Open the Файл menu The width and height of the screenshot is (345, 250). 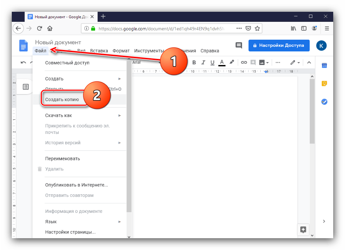[x=40, y=51]
